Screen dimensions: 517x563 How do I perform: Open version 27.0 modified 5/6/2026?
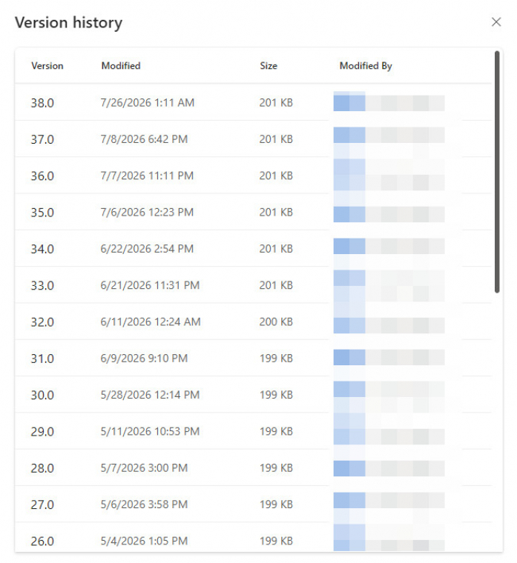[x=253, y=504]
